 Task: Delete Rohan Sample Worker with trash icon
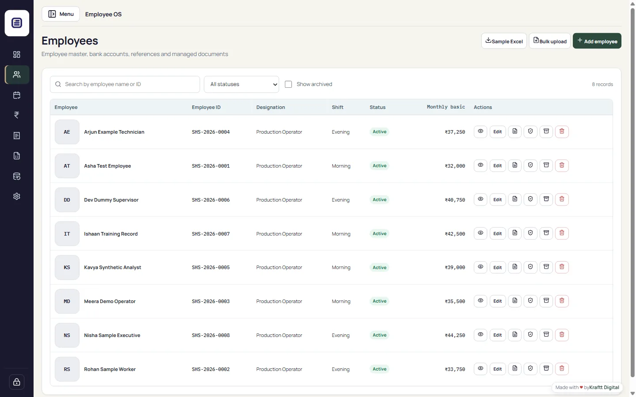coord(562,369)
